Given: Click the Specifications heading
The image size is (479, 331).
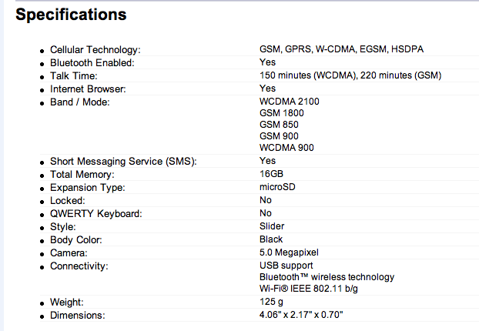Looking at the screenshot, I should coord(71,15).
